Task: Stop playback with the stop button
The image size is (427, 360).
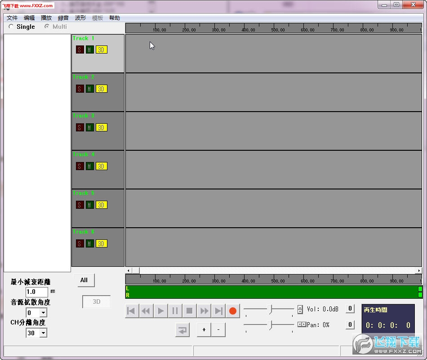Action: (190, 311)
